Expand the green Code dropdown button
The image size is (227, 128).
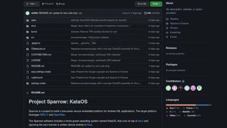(x=156, y=4)
